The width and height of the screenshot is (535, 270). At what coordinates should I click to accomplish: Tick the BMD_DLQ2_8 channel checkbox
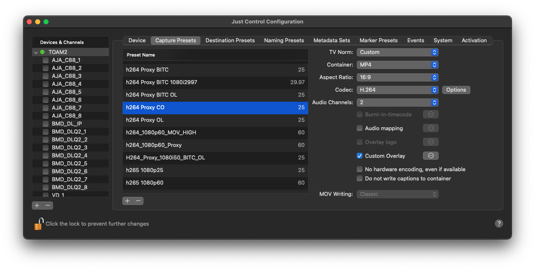[46, 188]
